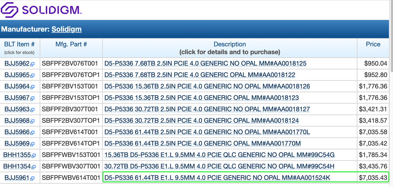Screen dimensions: 393x187
Task: Select part number SBFPF2BV076T001
Action: pos(70,64)
